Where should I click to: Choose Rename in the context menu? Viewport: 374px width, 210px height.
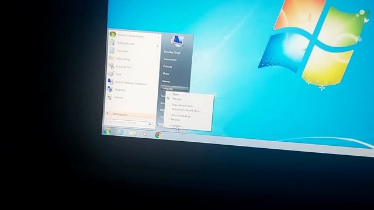pyautogui.click(x=175, y=120)
